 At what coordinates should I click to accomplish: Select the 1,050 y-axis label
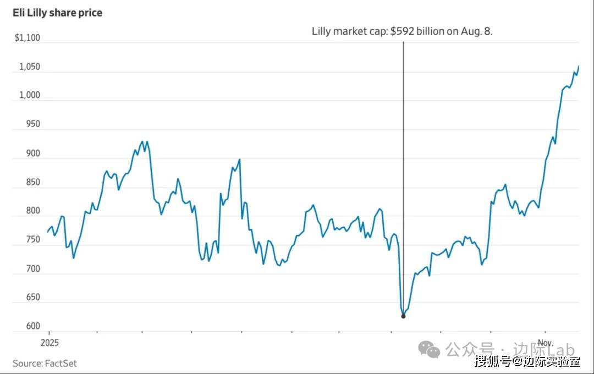pos(30,67)
